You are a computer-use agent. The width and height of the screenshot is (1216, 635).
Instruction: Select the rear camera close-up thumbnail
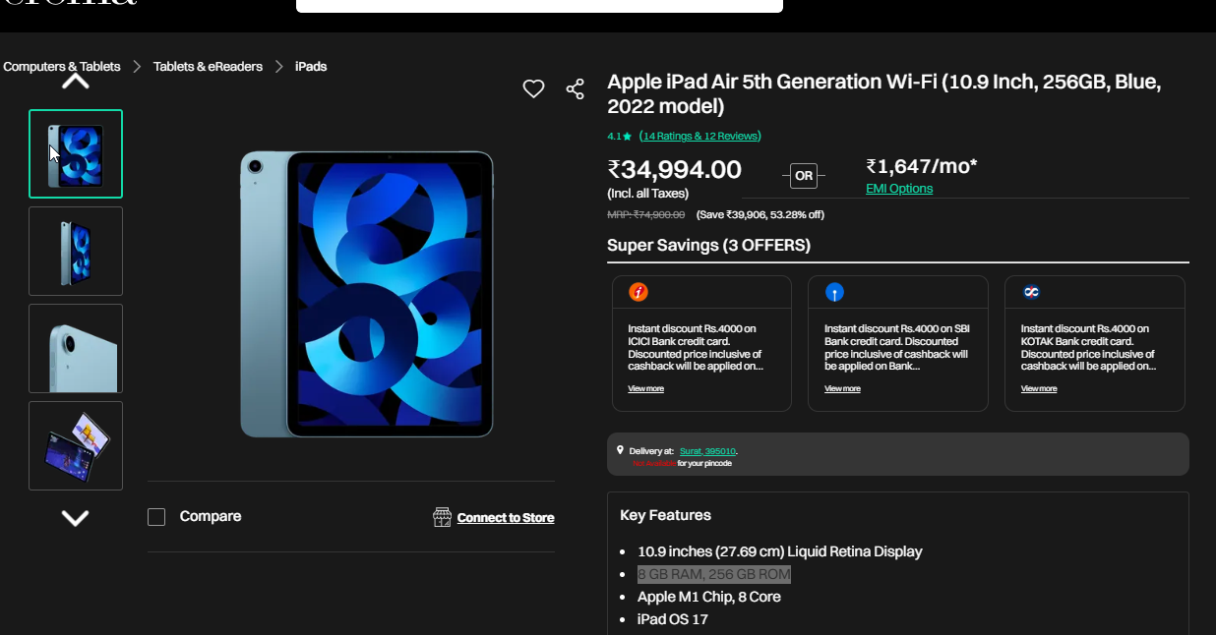point(76,348)
